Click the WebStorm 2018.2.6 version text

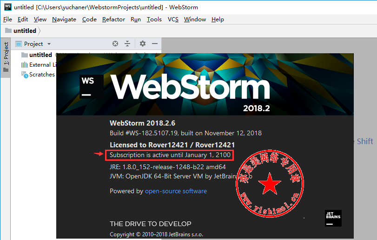(x=142, y=123)
